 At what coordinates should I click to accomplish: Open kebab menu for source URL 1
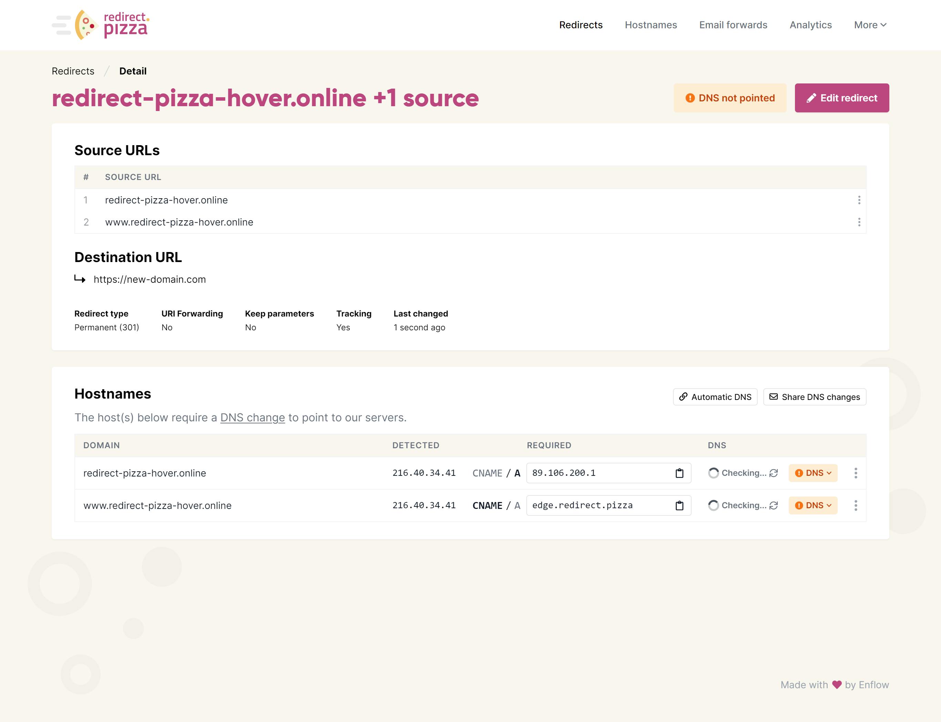pyautogui.click(x=859, y=200)
